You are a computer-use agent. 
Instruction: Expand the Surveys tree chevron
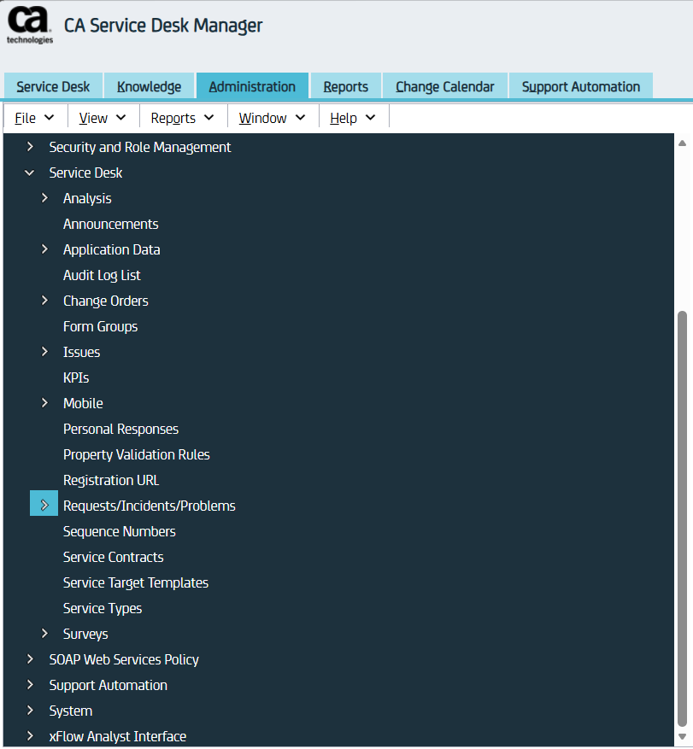[44, 634]
